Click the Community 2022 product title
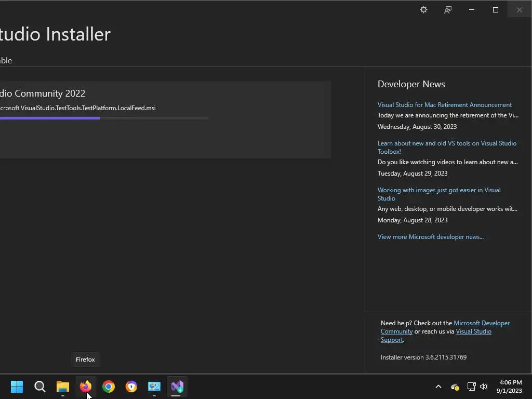 [x=43, y=94]
